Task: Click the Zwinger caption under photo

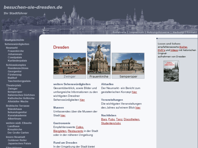Action: 69,77
